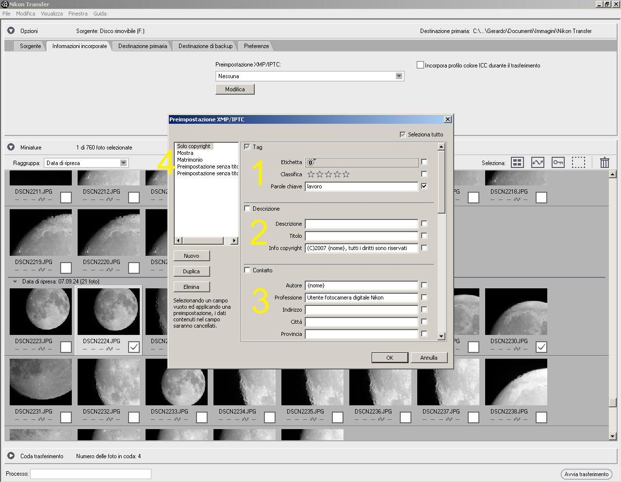Image resolution: width=621 pixels, height=482 pixels.
Task: Set the first star in Classifica
Action: click(311, 174)
